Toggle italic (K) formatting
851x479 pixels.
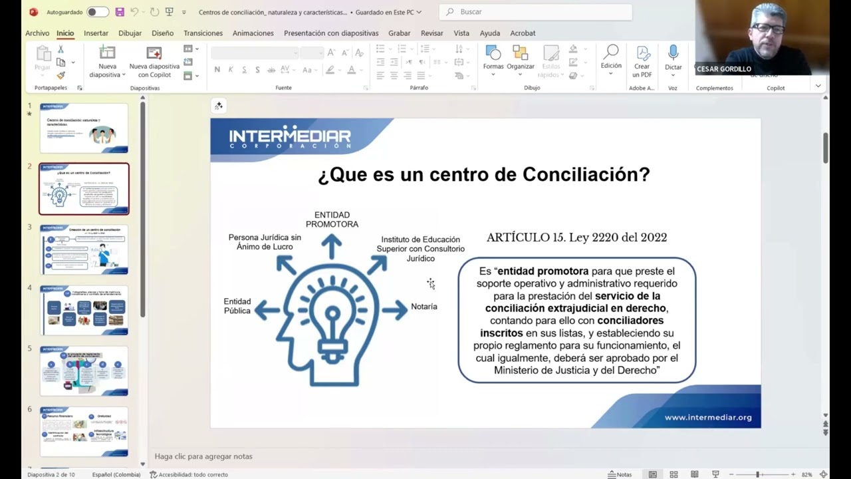[231, 70]
